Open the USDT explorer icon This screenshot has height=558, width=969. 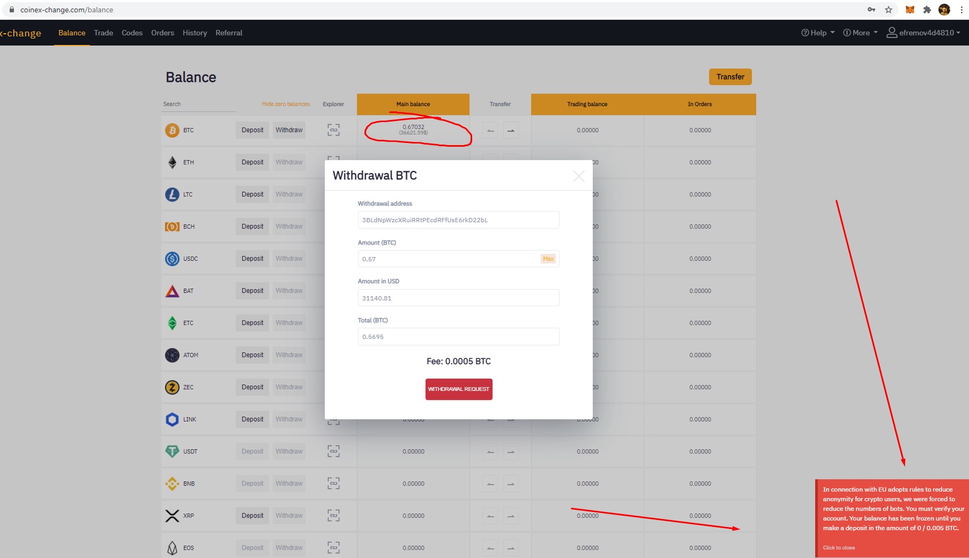coord(333,451)
